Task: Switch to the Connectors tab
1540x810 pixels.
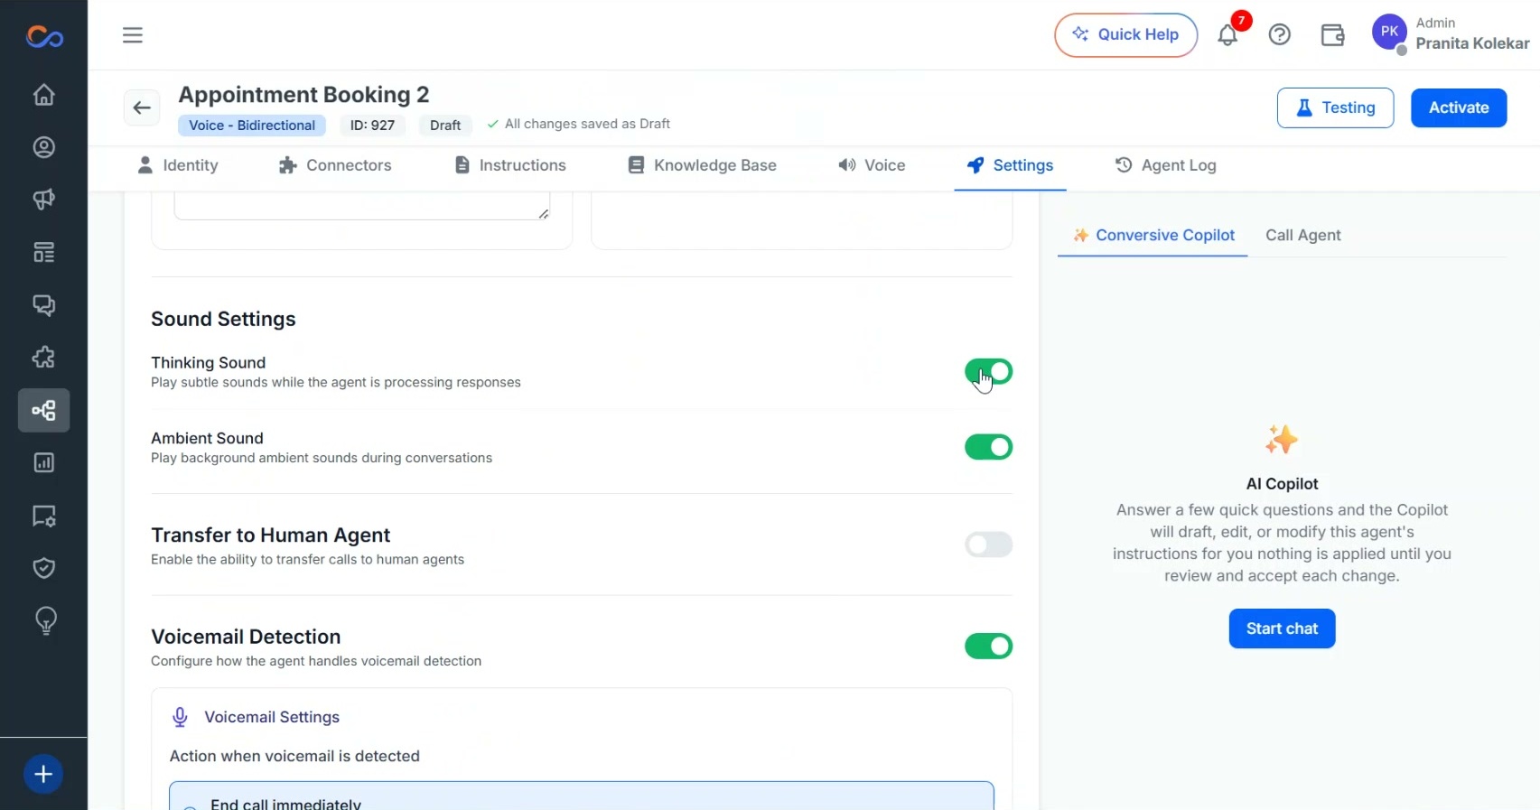Action: [335, 165]
